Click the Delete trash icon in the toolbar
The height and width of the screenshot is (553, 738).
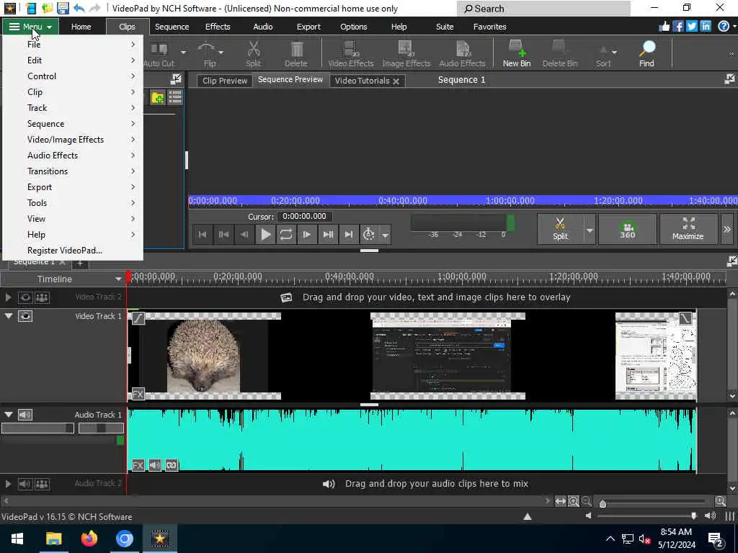coord(296,53)
